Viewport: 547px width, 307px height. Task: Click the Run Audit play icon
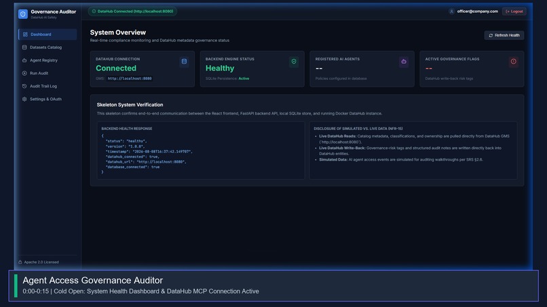(24, 73)
